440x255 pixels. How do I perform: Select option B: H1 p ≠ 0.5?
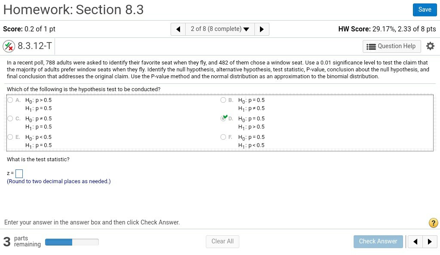tap(223, 100)
